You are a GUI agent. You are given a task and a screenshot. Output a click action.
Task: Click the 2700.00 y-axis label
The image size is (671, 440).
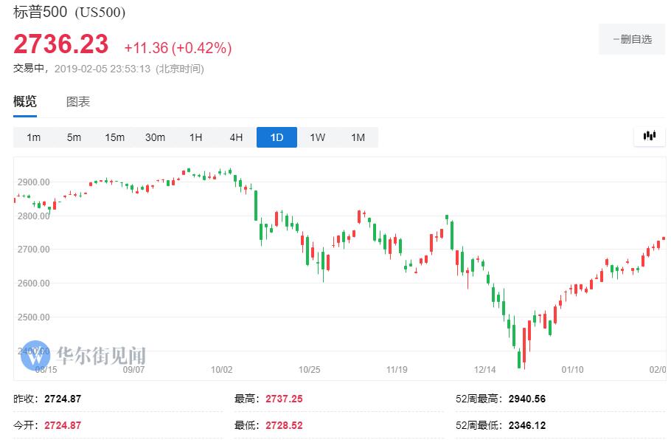pyautogui.click(x=33, y=250)
